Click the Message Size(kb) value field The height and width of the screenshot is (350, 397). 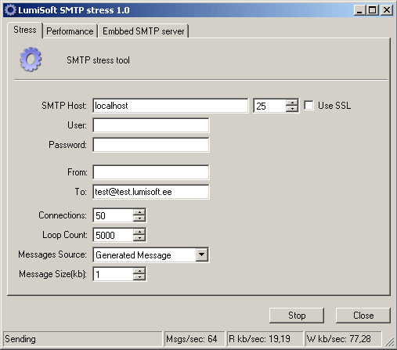click(x=113, y=274)
